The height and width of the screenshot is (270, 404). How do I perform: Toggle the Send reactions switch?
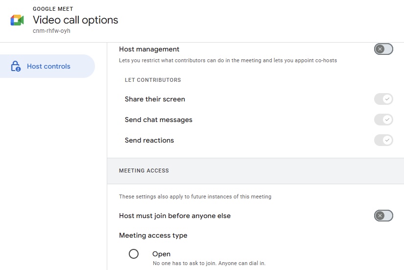(x=383, y=140)
